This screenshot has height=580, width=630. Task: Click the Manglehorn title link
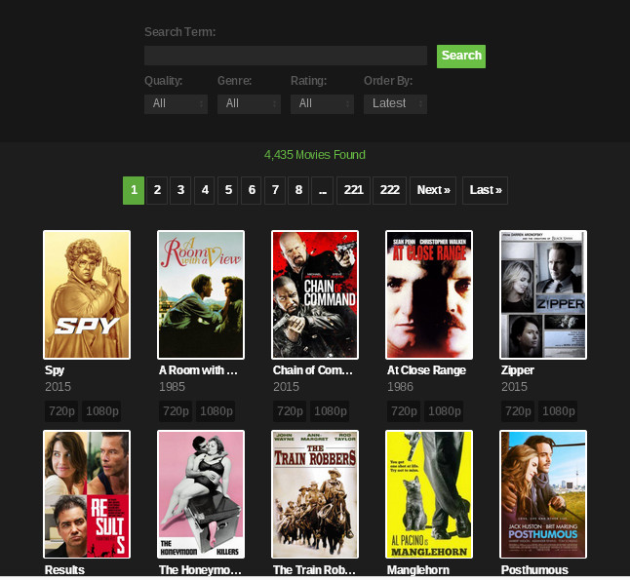(418, 570)
